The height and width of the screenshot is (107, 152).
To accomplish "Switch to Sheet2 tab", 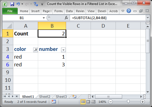I will tap(45, 96).
